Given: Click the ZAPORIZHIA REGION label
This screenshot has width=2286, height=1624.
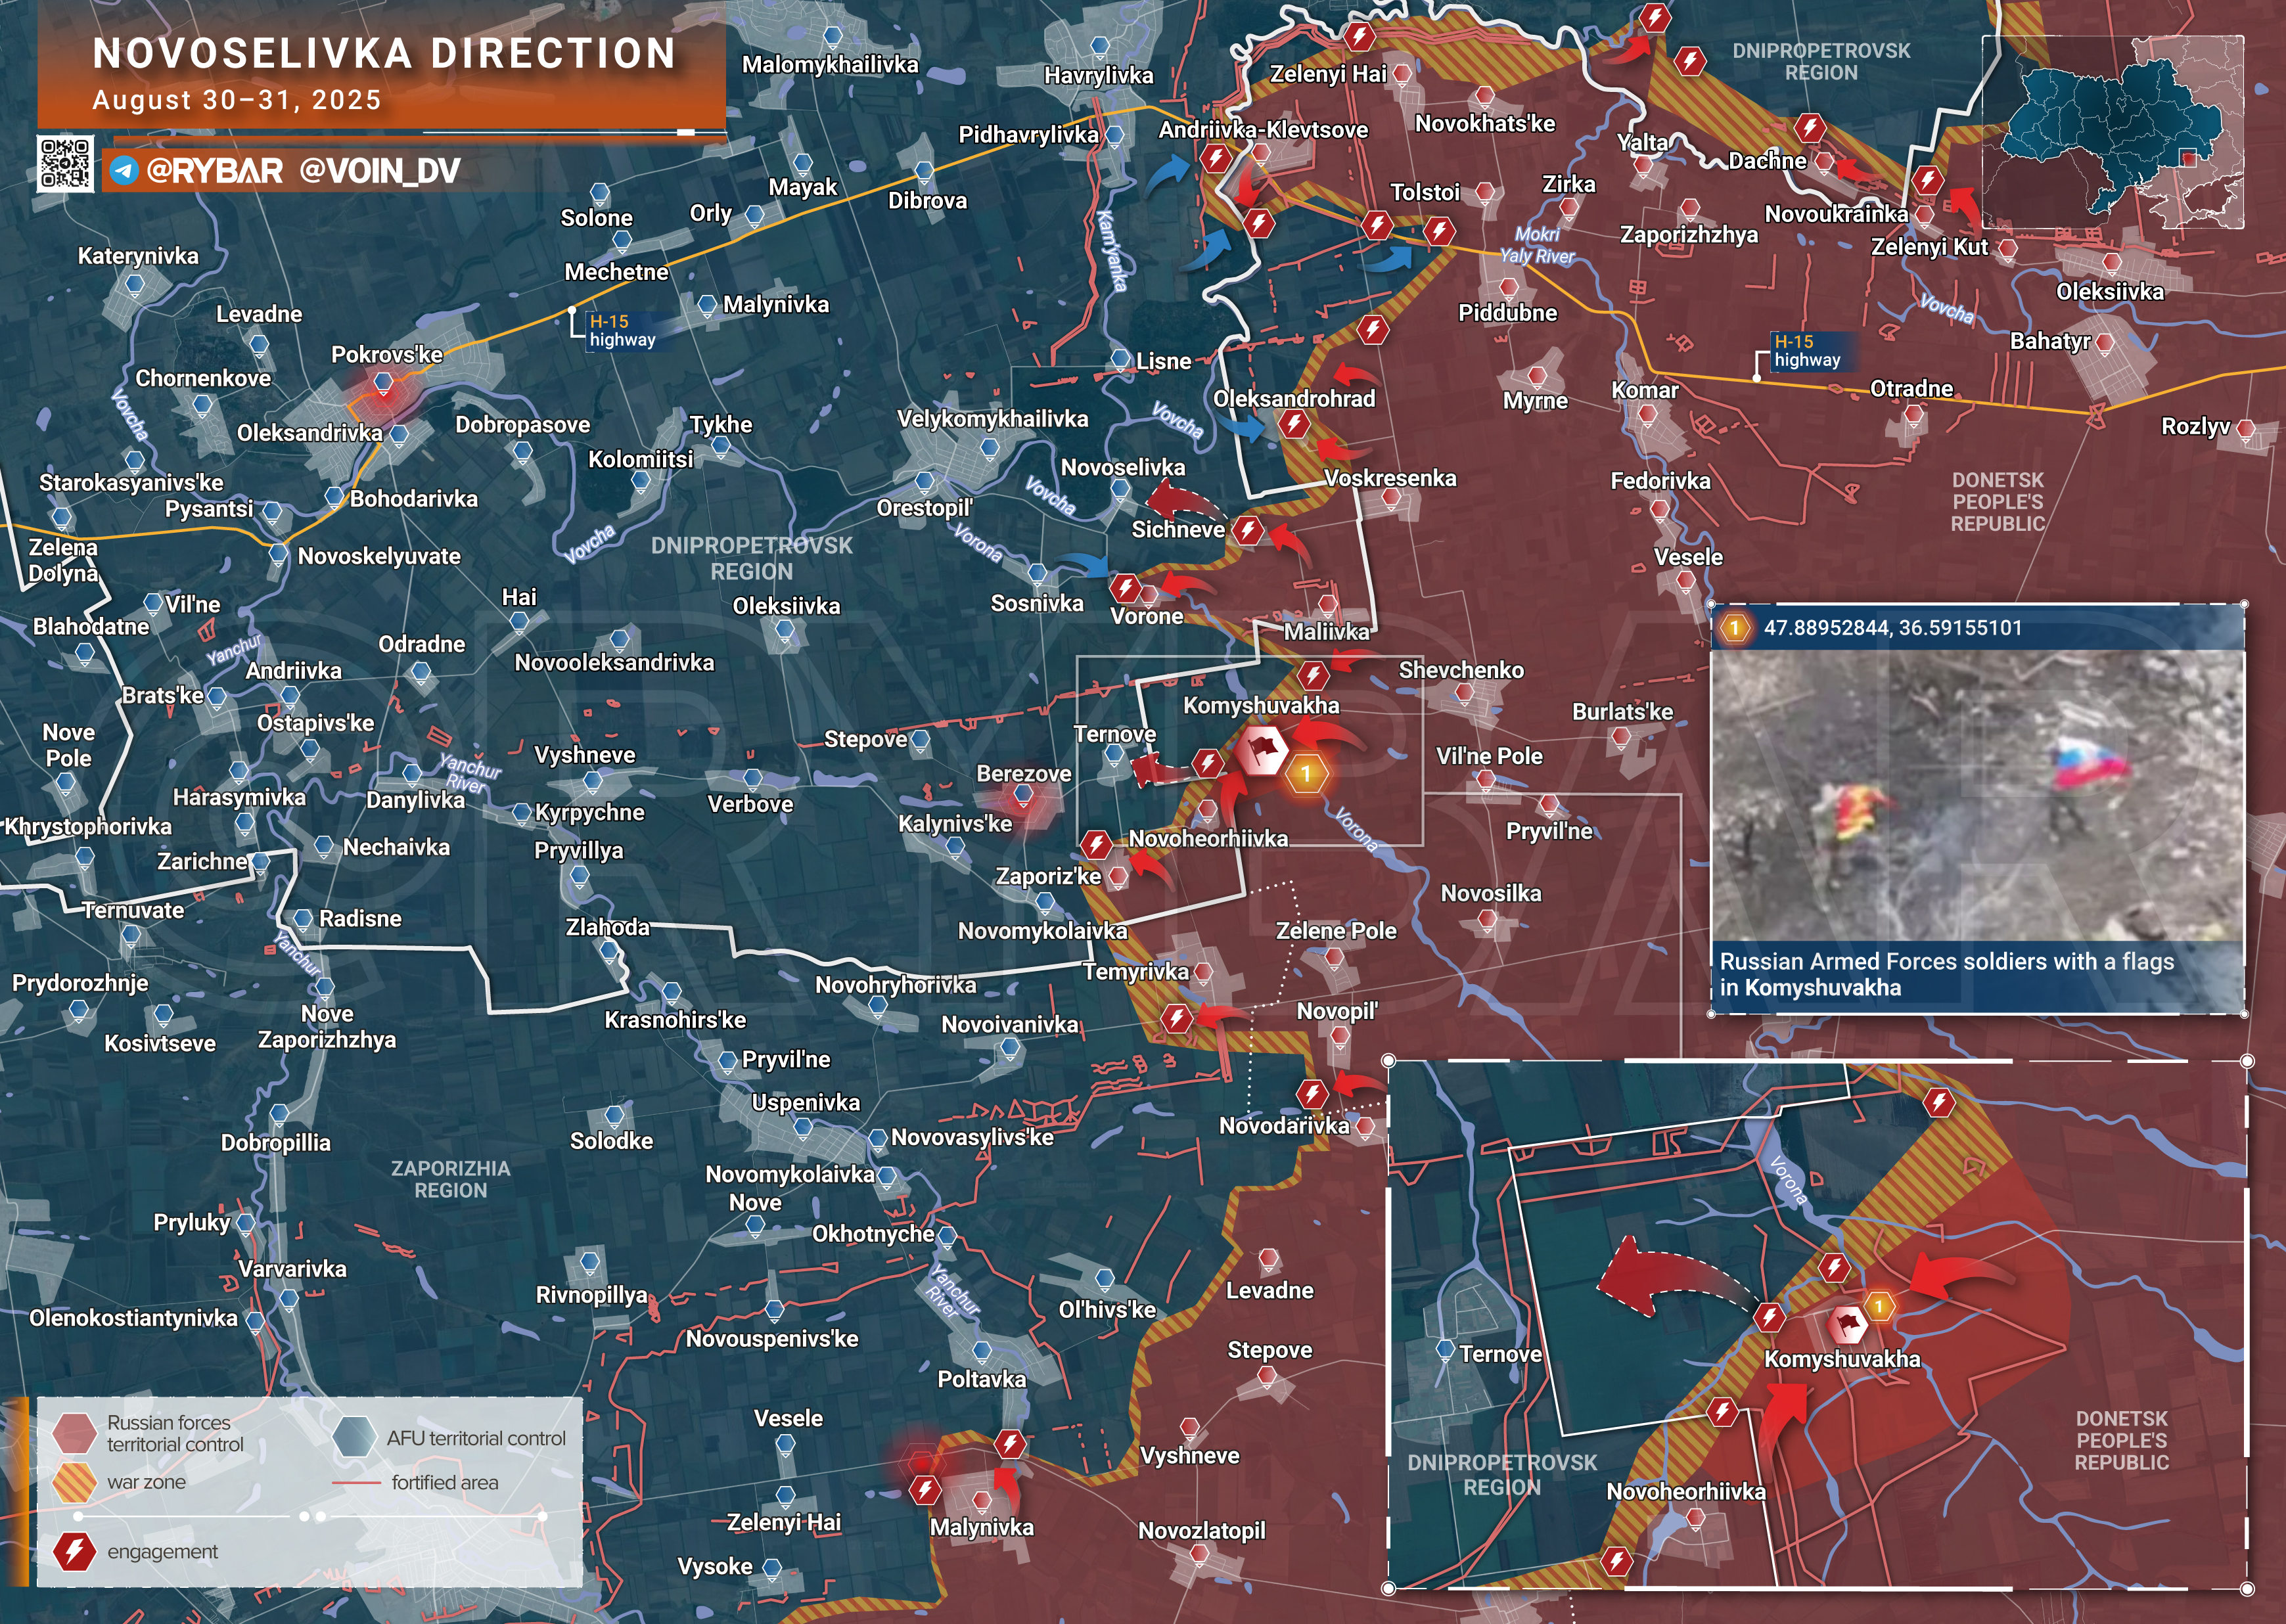Looking at the screenshot, I should pyautogui.click(x=450, y=1179).
